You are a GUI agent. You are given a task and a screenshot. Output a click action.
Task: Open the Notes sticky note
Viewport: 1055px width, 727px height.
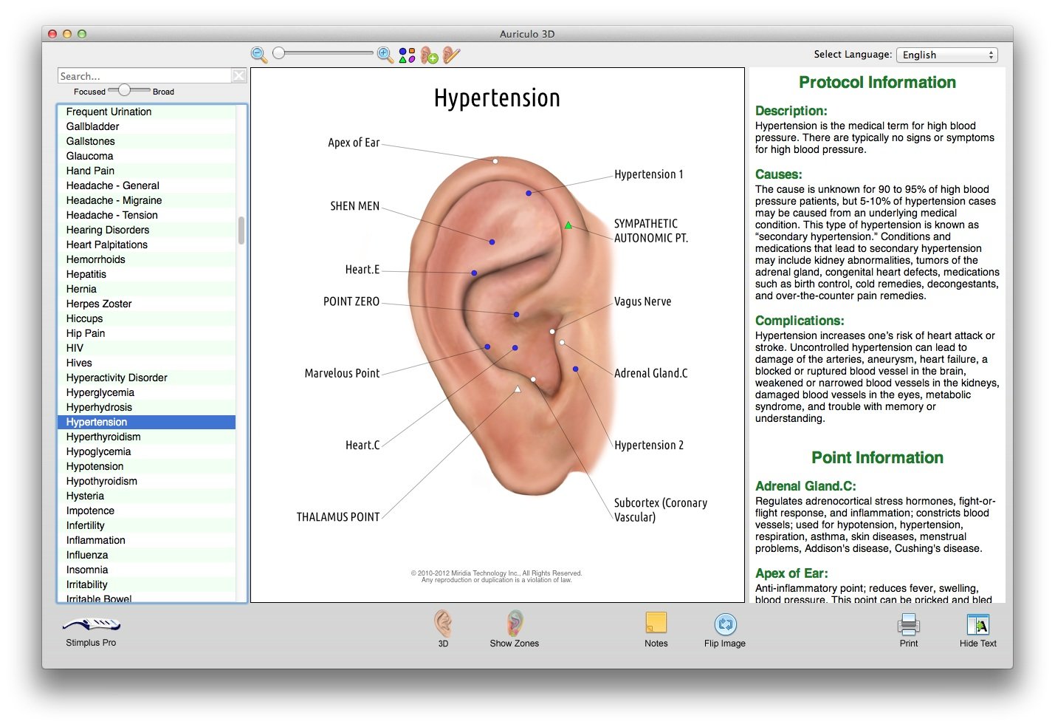pos(656,627)
